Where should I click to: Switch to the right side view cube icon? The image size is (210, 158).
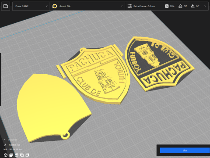[x=27, y=155]
